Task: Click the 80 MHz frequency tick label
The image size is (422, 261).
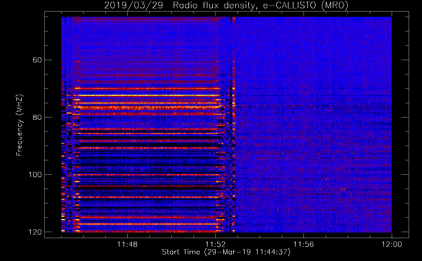Action: pos(37,117)
